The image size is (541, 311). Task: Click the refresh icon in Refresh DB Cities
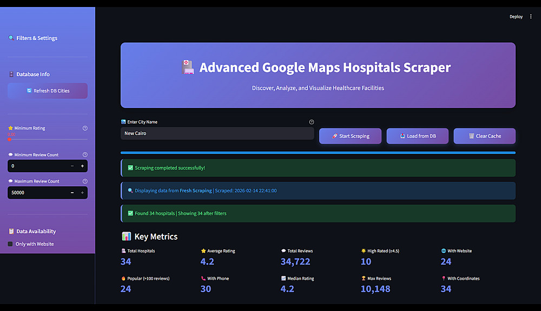pyautogui.click(x=29, y=91)
